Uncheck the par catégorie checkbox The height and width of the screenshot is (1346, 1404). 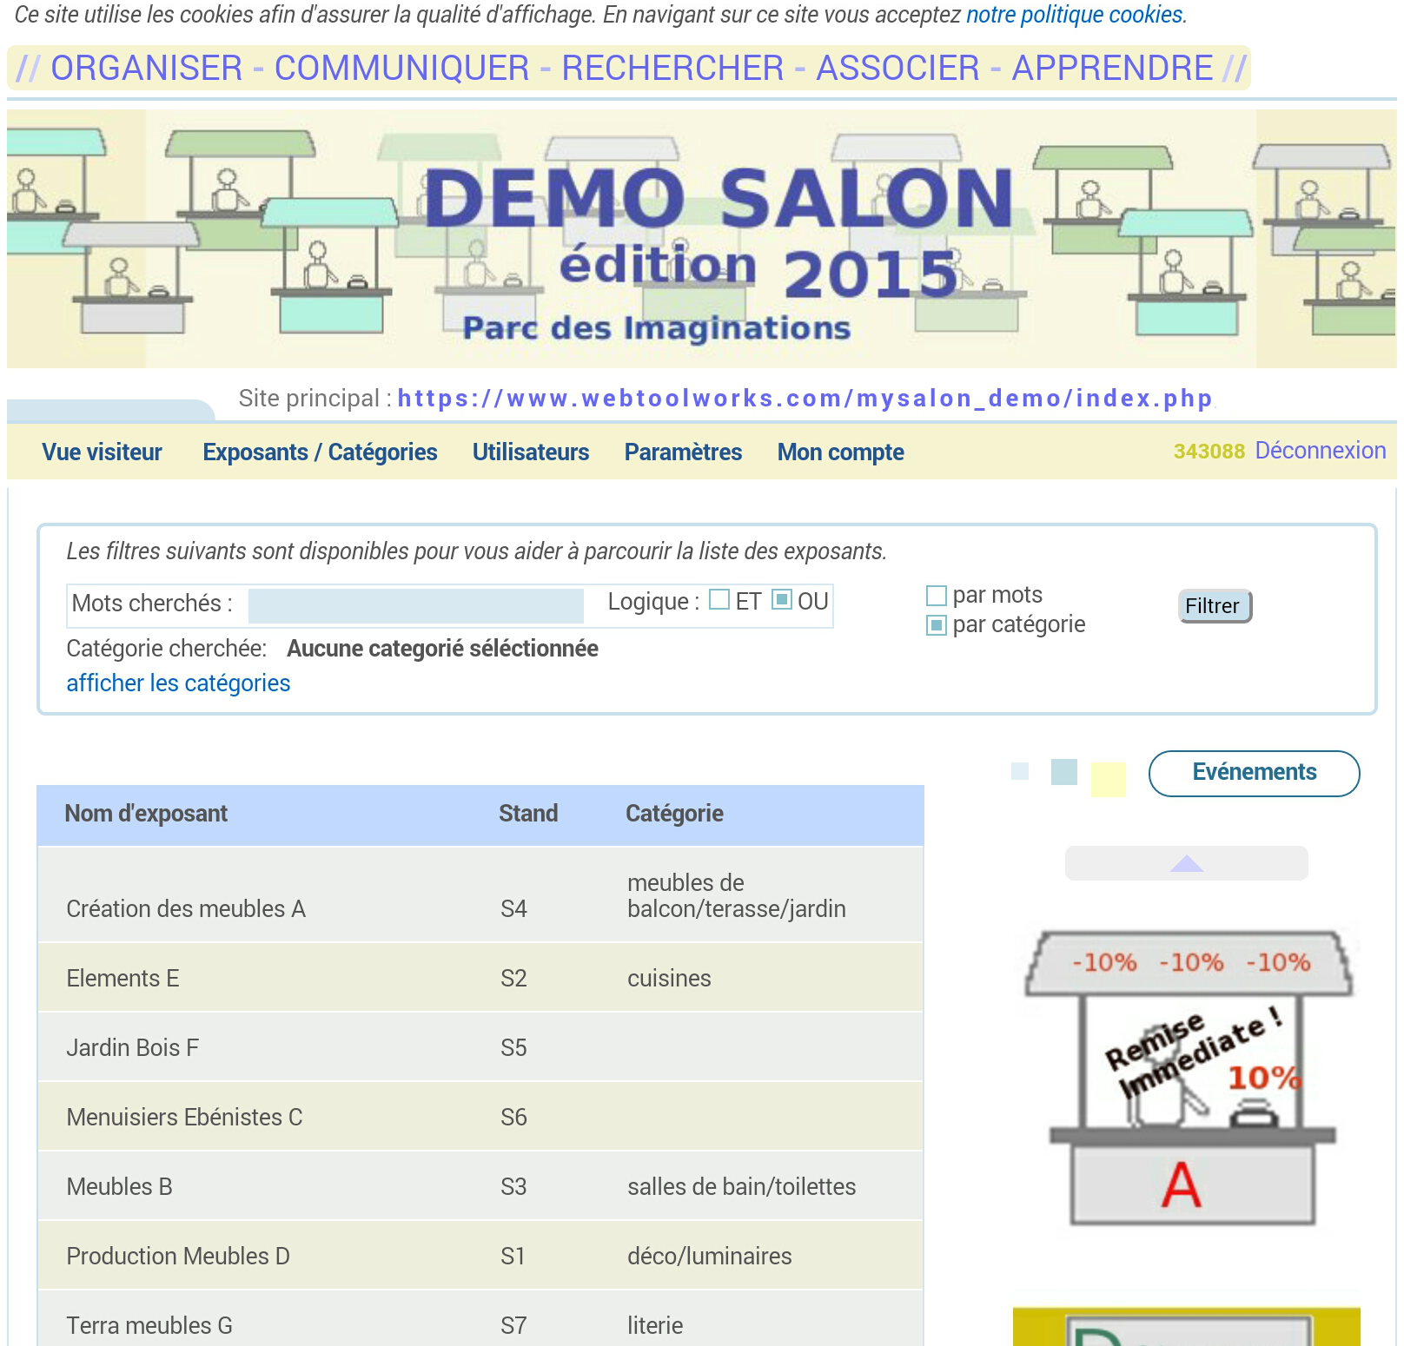[x=937, y=625]
